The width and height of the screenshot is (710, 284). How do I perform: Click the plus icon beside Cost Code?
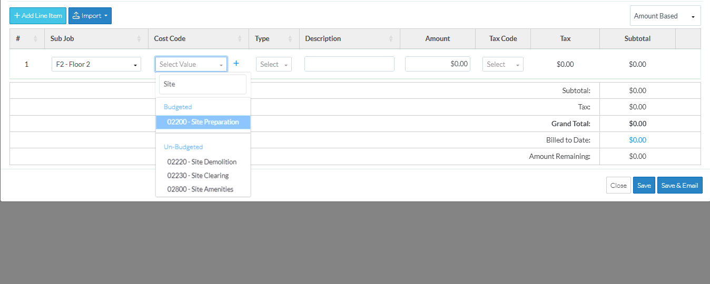click(236, 64)
